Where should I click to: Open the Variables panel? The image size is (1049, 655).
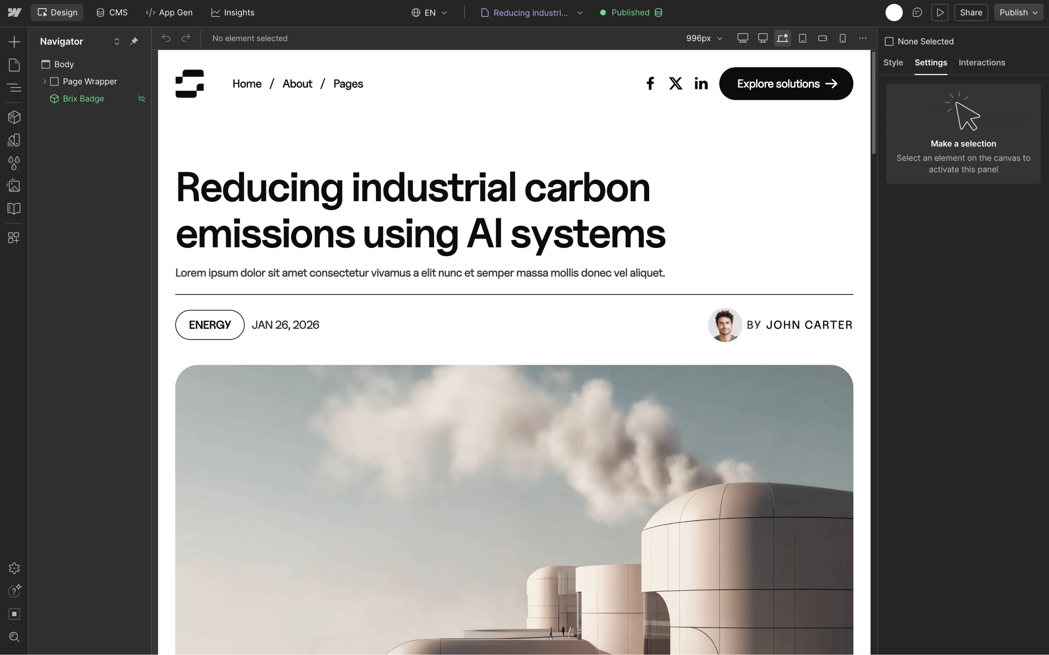click(14, 162)
